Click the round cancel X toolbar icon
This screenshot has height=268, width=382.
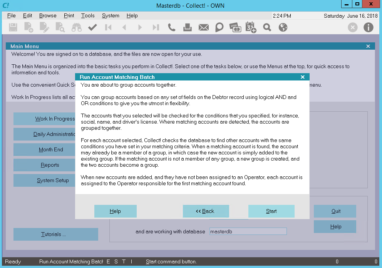click(x=352, y=27)
